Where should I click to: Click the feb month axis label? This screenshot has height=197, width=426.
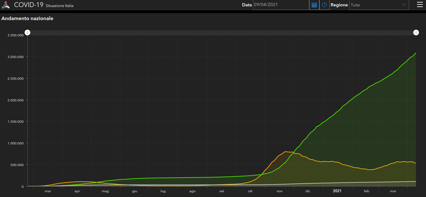[x=367, y=191]
